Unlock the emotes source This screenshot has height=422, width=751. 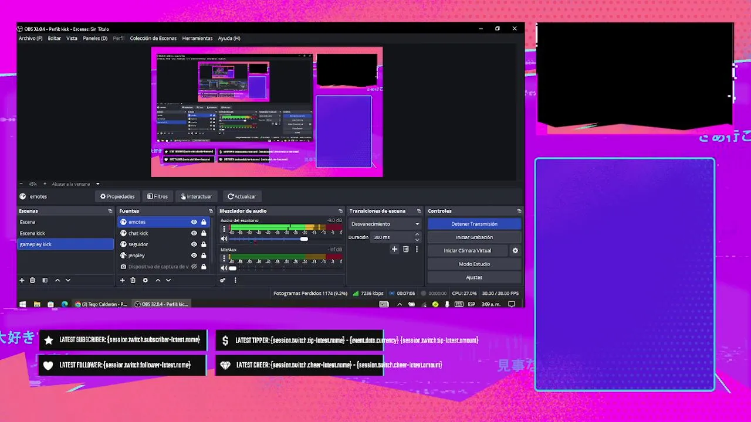pos(204,222)
